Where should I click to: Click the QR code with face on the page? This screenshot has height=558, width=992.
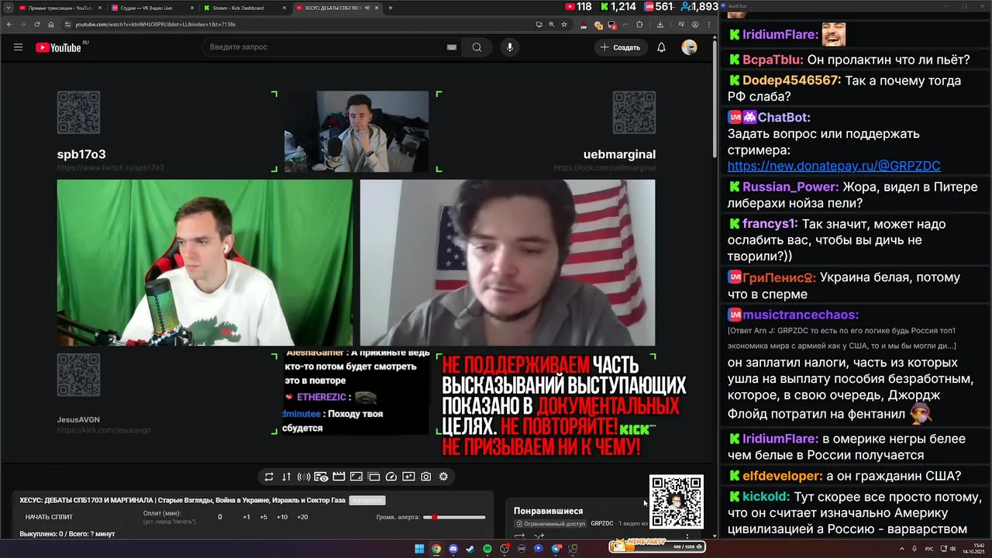click(677, 501)
